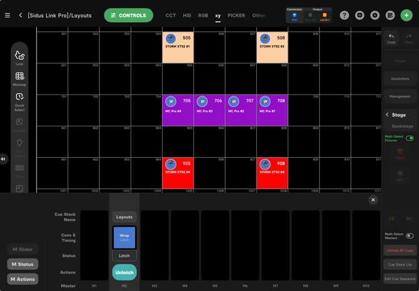Open the Minimap tool
The height and width of the screenshot is (291, 419).
(19, 78)
